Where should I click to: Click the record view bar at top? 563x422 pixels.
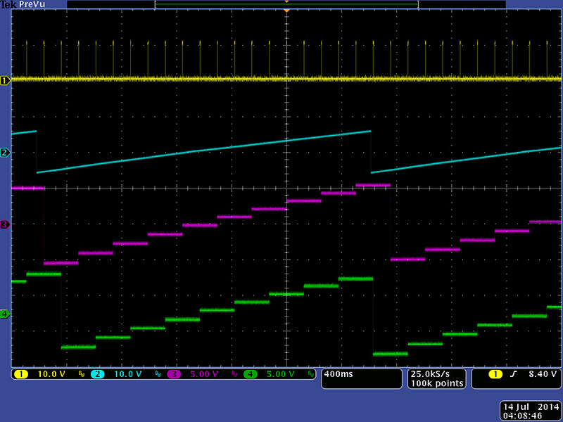click(286, 4)
